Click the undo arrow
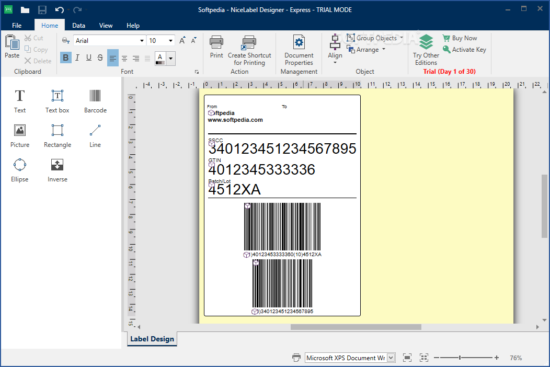The image size is (550, 367). point(59,10)
